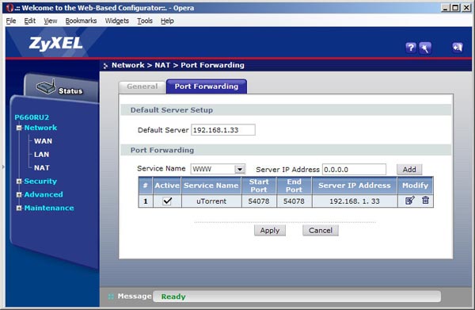Click the Active column header
Viewport: 475px width, 310px height.
point(167,186)
